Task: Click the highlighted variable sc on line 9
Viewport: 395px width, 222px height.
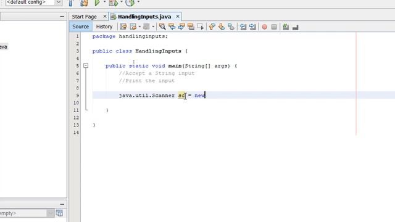Action: tap(181, 96)
